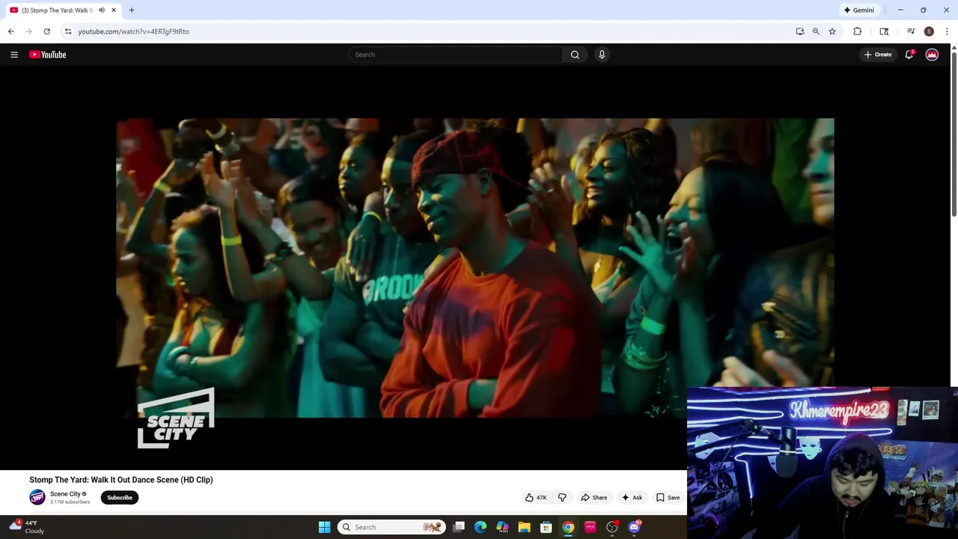
Task: View site information icon in address bar
Action: [x=68, y=31]
